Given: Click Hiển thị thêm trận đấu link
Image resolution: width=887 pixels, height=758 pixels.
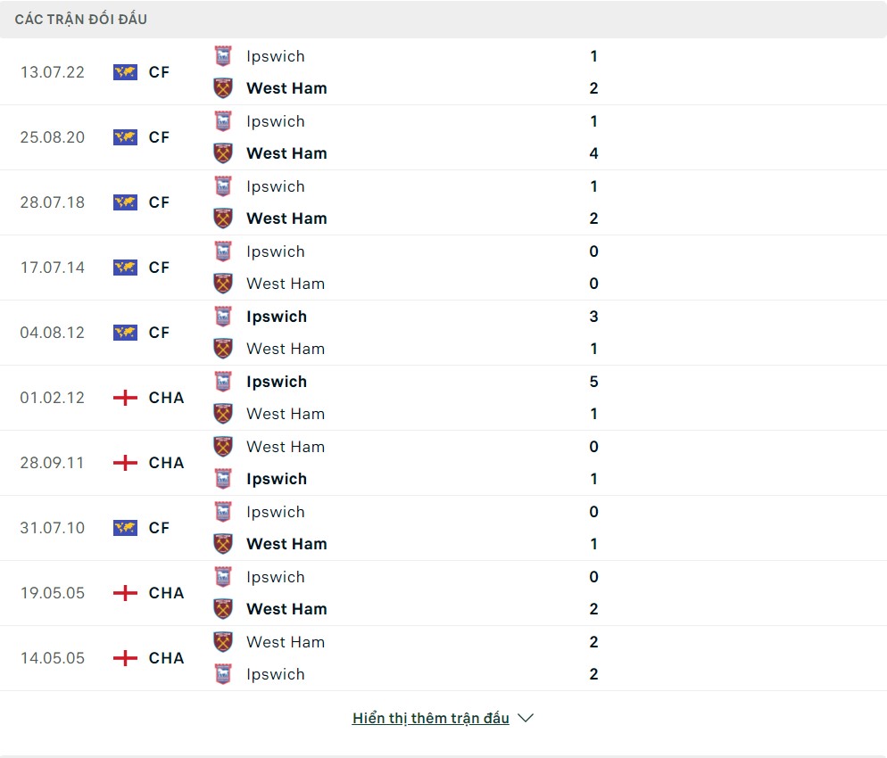Looking at the screenshot, I should 430,718.
